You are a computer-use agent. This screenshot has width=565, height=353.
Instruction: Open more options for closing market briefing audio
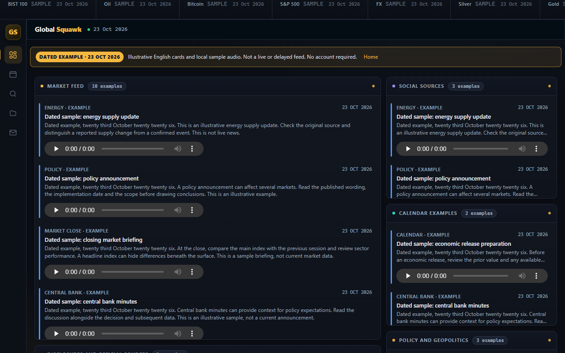pos(192,272)
